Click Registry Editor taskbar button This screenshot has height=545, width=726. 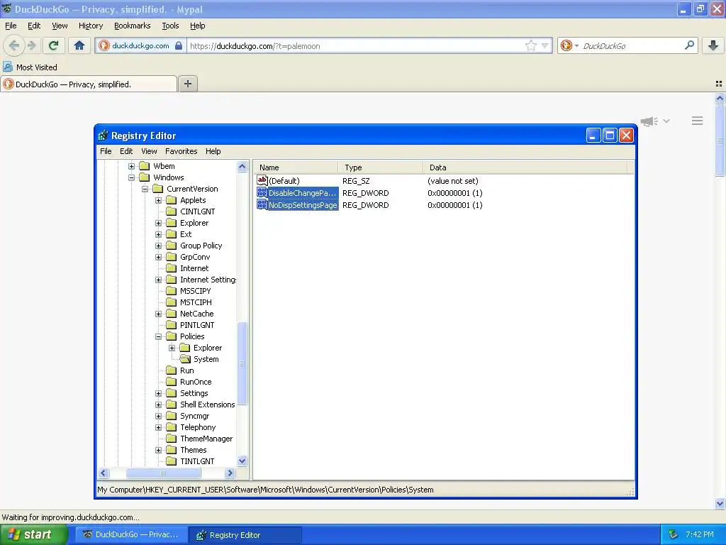point(245,535)
